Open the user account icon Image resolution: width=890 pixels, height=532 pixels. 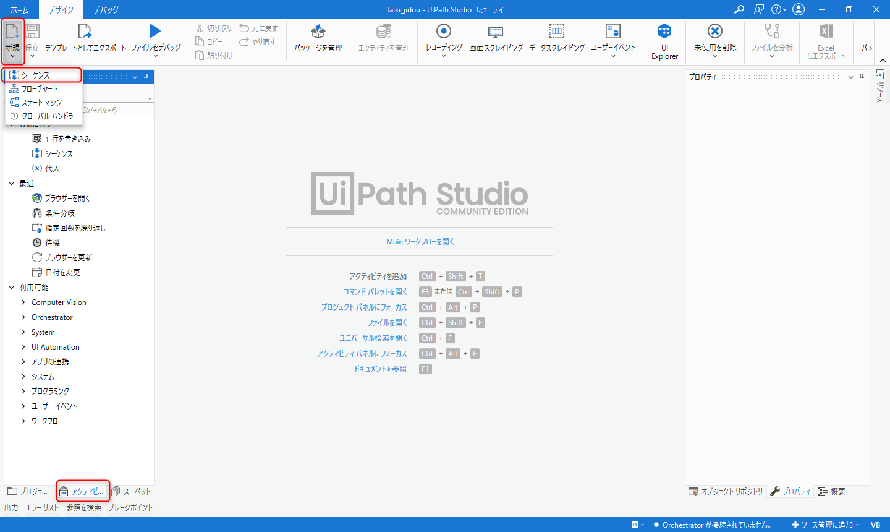[799, 9]
